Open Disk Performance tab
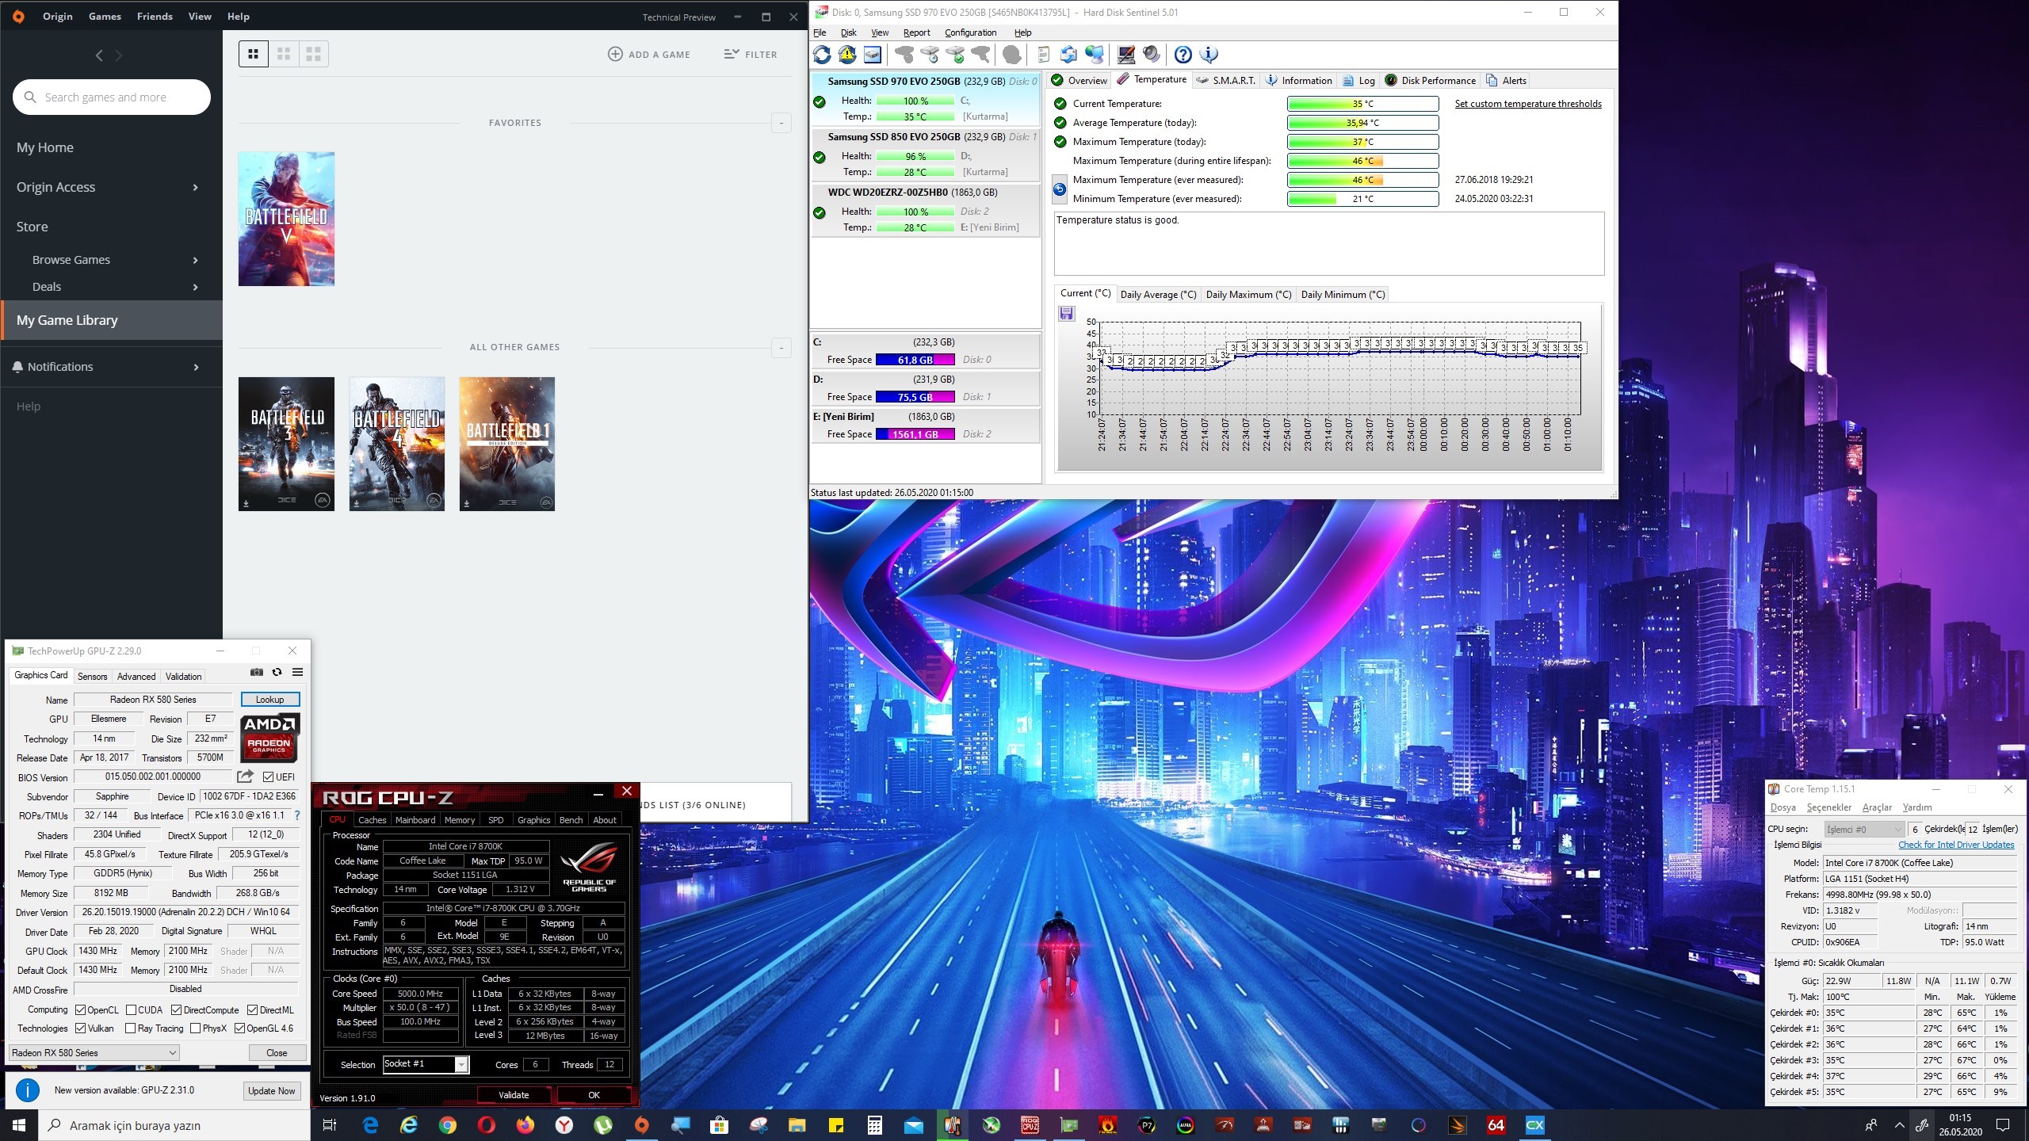Viewport: 2029px width, 1141px height. pos(1431,80)
